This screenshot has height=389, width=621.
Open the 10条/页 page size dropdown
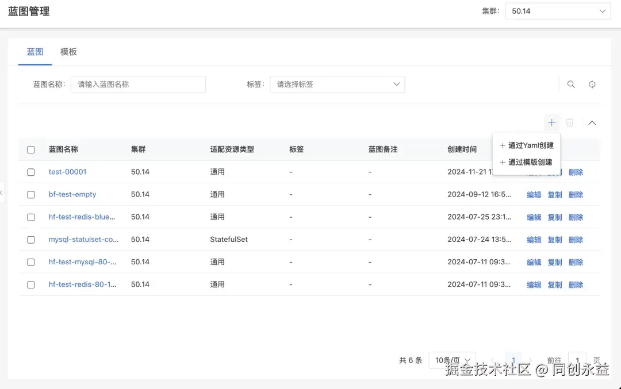point(452,360)
